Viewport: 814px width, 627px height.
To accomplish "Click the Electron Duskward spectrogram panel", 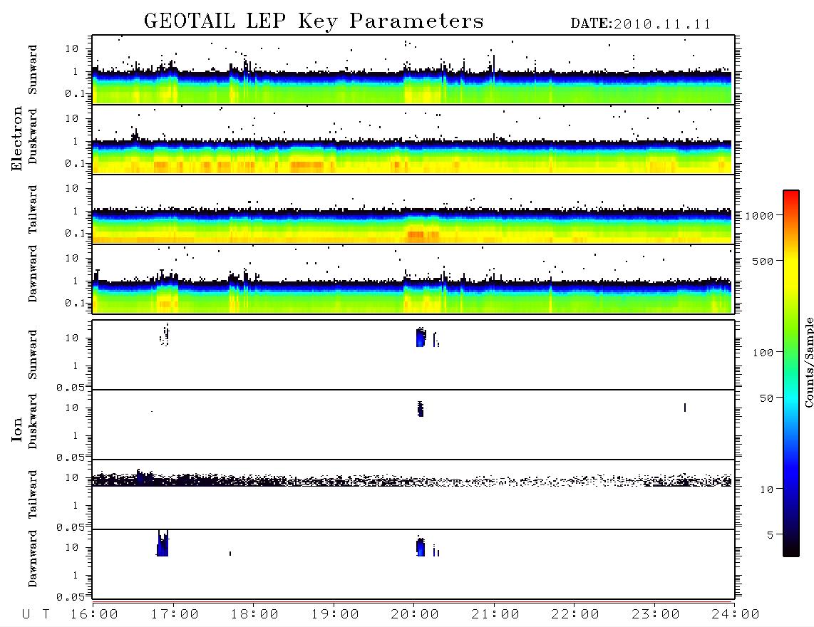I will pos(413,139).
